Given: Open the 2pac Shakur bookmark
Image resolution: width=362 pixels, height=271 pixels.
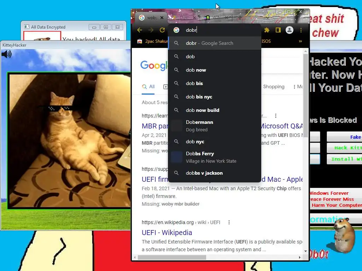Looking at the screenshot, I should coord(153,41).
